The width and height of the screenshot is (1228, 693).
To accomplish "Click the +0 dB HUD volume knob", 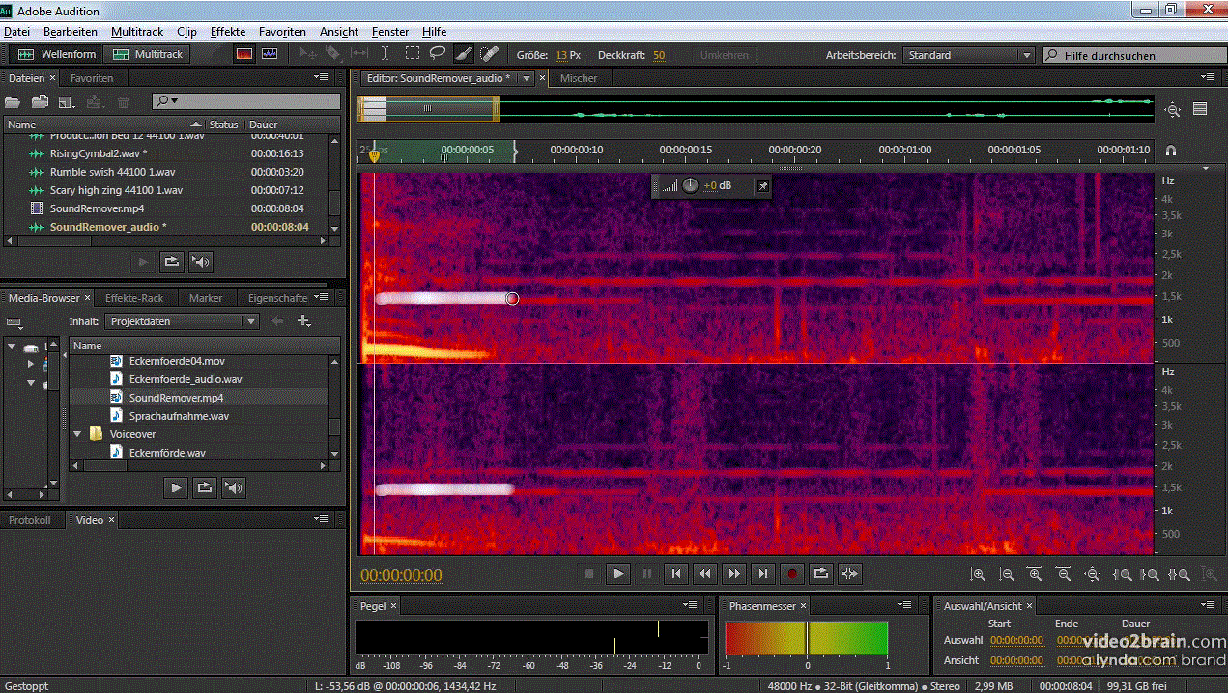I will point(690,185).
